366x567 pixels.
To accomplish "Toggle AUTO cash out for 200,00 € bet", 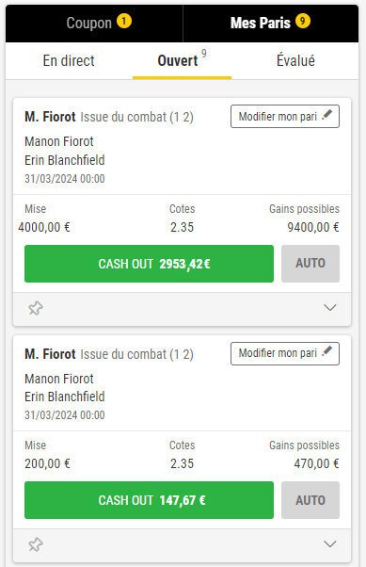I will pos(310,500).
